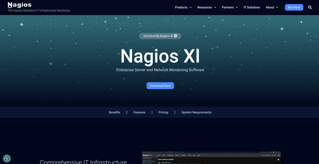
Task: Click the Comprehensive IT Infrastructure heading
Action: tap(83, 162)
